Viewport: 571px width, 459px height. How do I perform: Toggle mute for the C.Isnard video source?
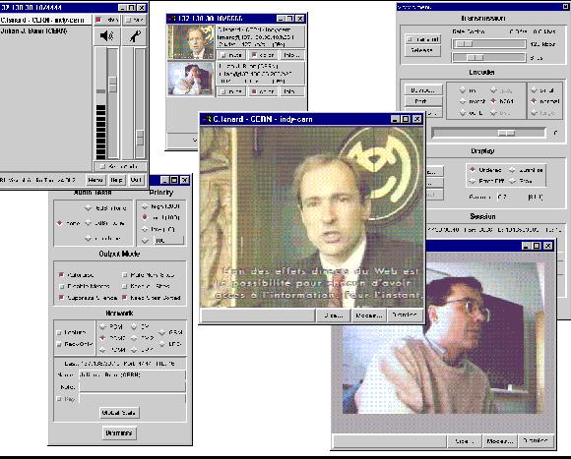click(x=231, y=55)
